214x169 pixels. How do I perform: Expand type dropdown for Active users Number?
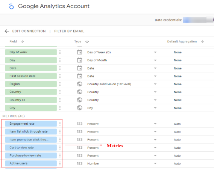(x=155, y=163)
